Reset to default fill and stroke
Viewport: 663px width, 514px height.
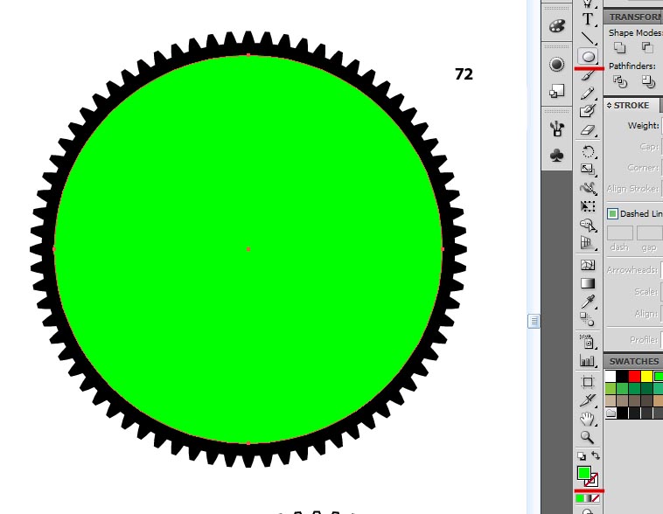point(582,456)
